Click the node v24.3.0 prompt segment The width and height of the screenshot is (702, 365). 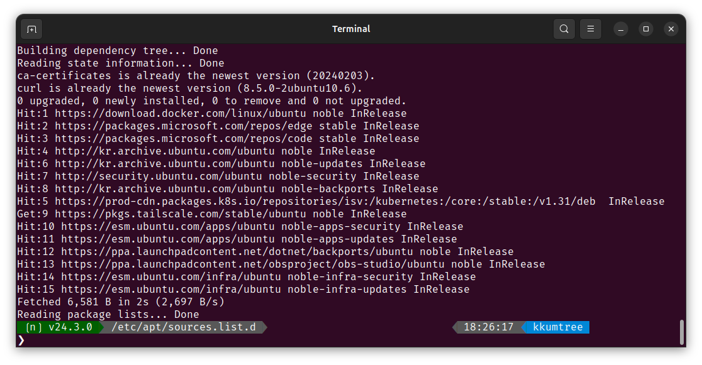coord(59,327)
